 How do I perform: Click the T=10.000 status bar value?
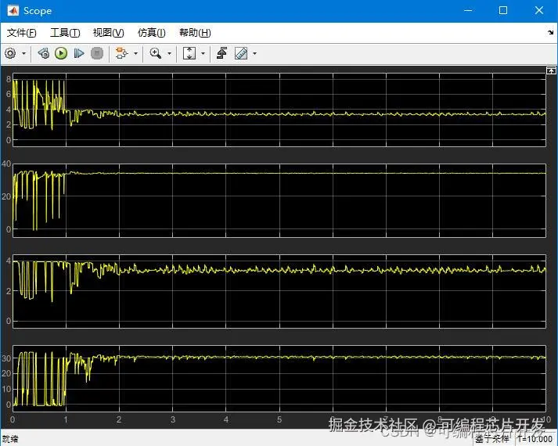[x=535, y=439]
